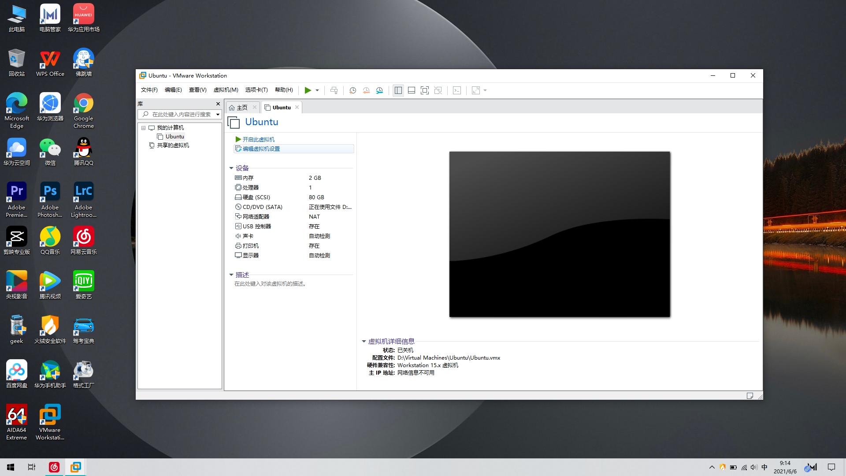Open the 虚拟机(M) menu

[226, 90]
